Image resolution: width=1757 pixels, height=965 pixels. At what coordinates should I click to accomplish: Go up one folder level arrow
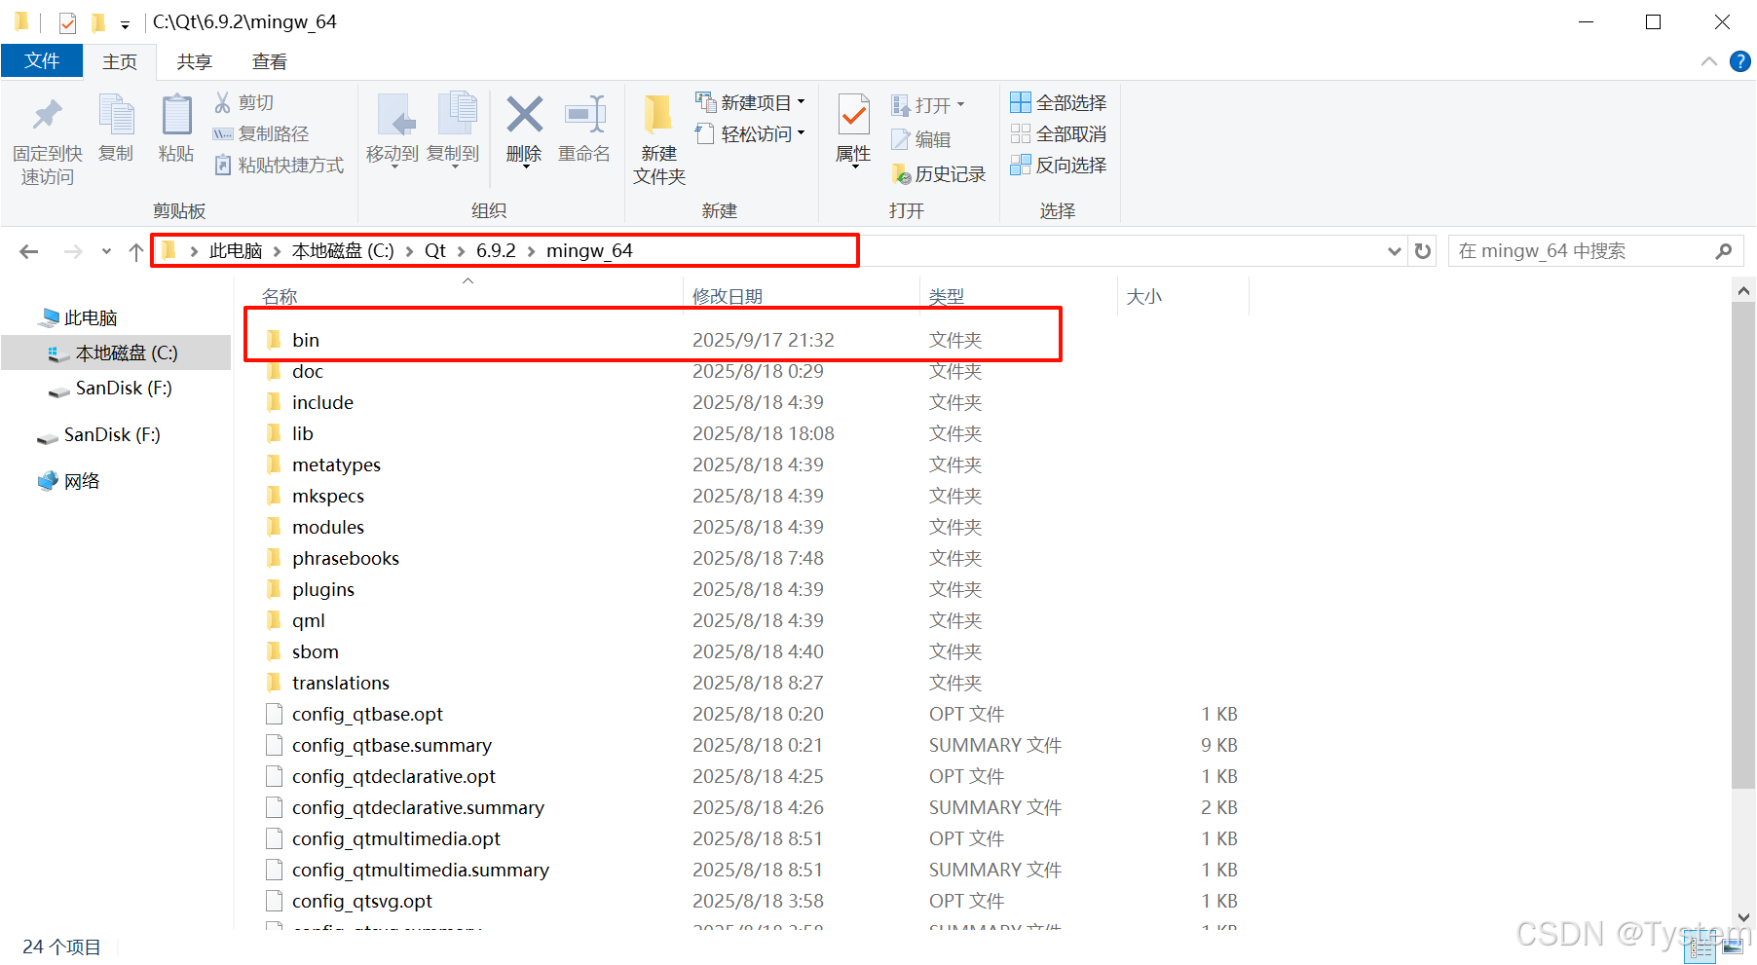[135, 251]
